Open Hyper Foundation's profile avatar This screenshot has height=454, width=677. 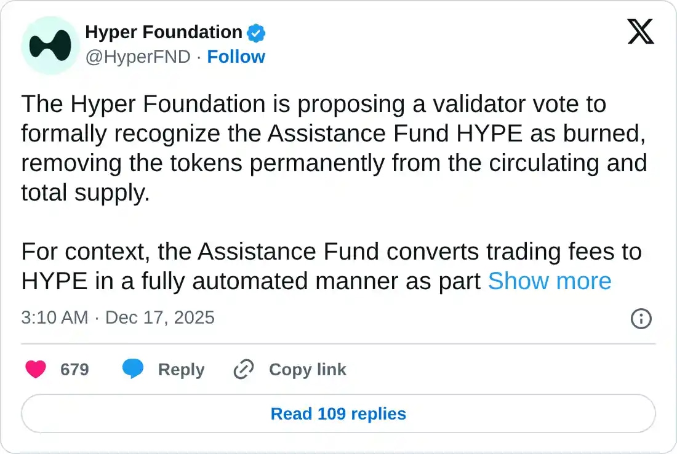pyautogui.click(x=50, y=46)
